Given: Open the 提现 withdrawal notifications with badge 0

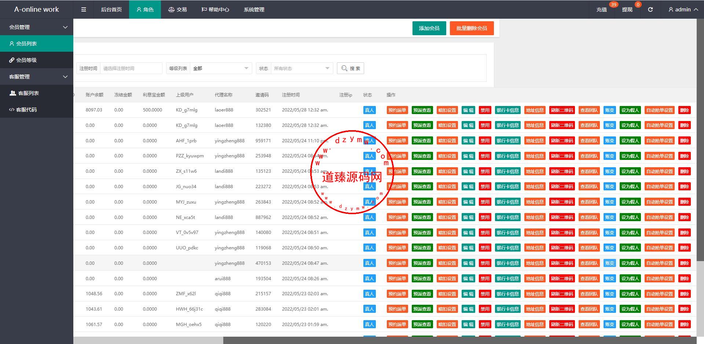Looking at the screenshot, I should [627, 10].
